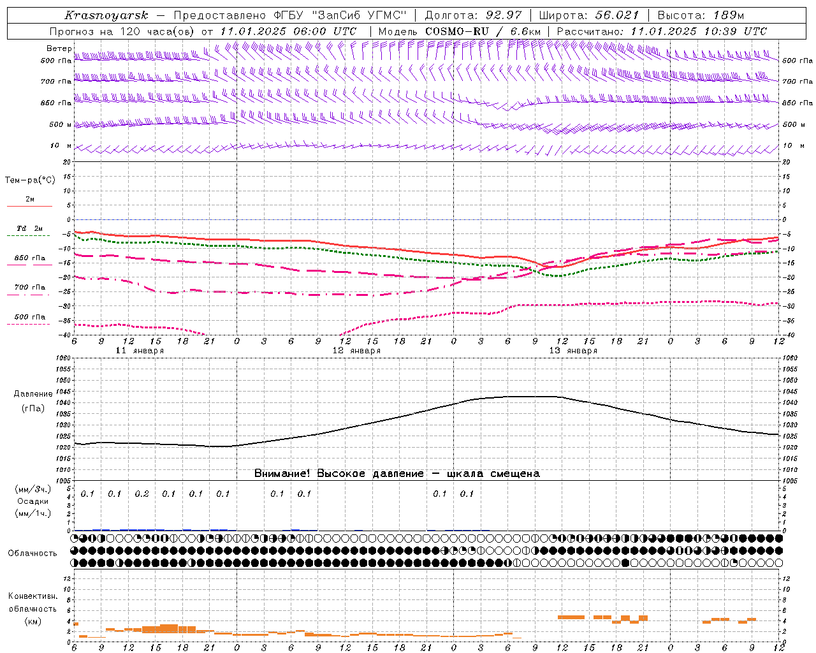This screenshot has height=653, width=816.
Task: Click the '(мм/3ч.)' unit label
Action: 33,489
